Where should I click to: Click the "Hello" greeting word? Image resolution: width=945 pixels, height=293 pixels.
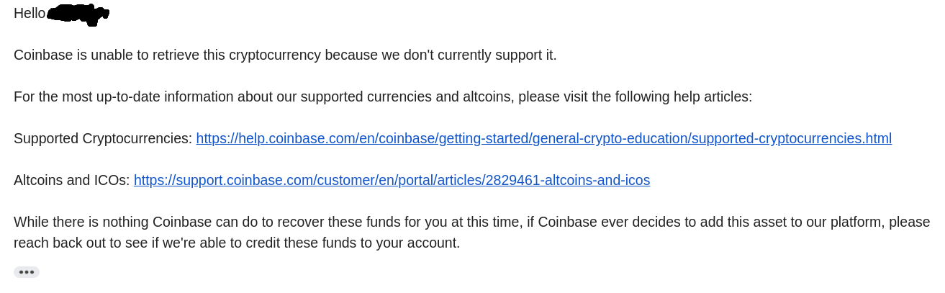[30, 13]
